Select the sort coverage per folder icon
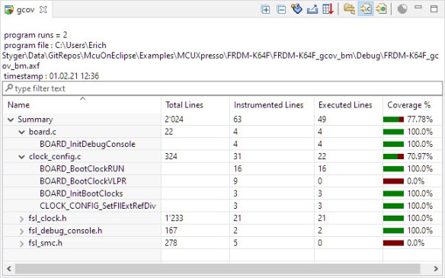 pyautogui.click(x=349, y=9)
